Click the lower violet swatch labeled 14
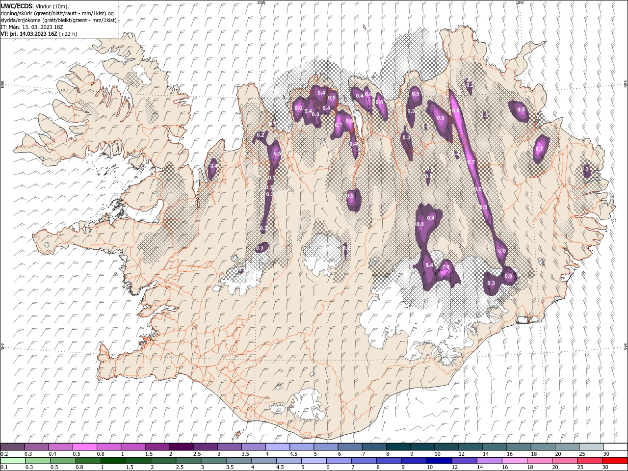The width and height of the screenshot is (628, 471). pyautogui.click(x=489, y=461)
